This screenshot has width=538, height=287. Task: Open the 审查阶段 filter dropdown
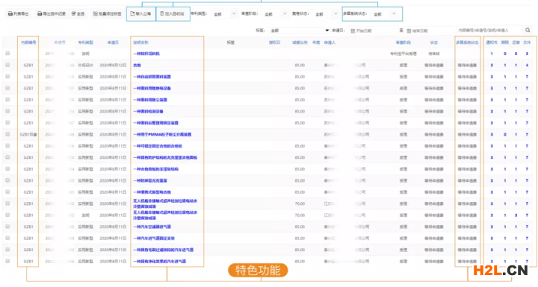[x=275, y=13]
